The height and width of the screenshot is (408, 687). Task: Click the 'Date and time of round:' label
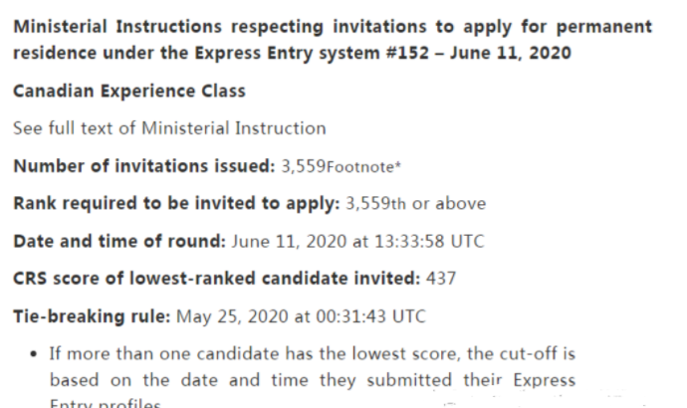click(x=119, y=241)
